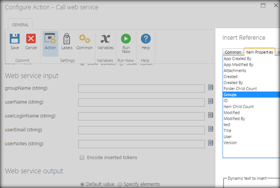
Task: Enable Encode inserted tokens checkbox
Action: (82, 157)
